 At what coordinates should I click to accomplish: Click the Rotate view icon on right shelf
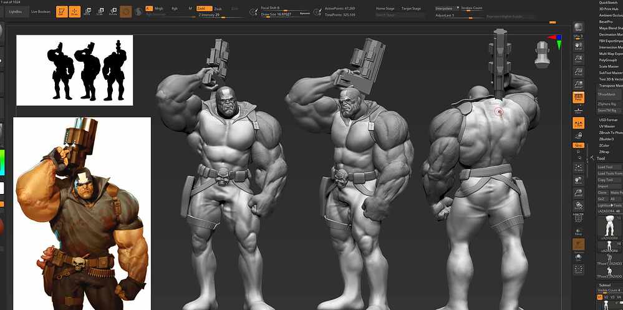579,206
